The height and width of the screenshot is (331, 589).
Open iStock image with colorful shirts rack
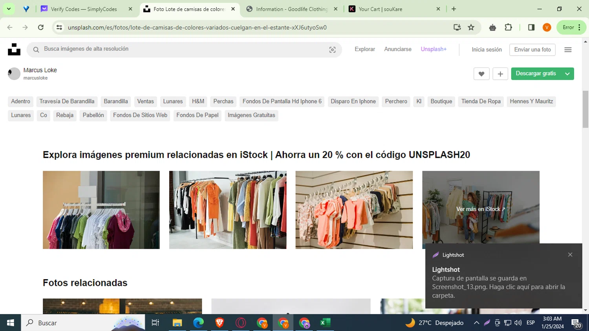101,210
